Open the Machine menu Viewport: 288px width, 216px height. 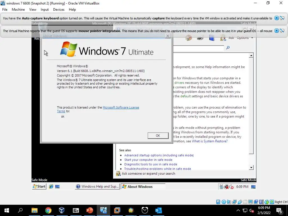click(x=18, y=10)
